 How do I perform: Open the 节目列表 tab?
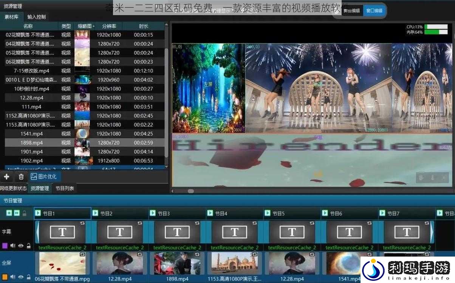(x=65, y=188)
